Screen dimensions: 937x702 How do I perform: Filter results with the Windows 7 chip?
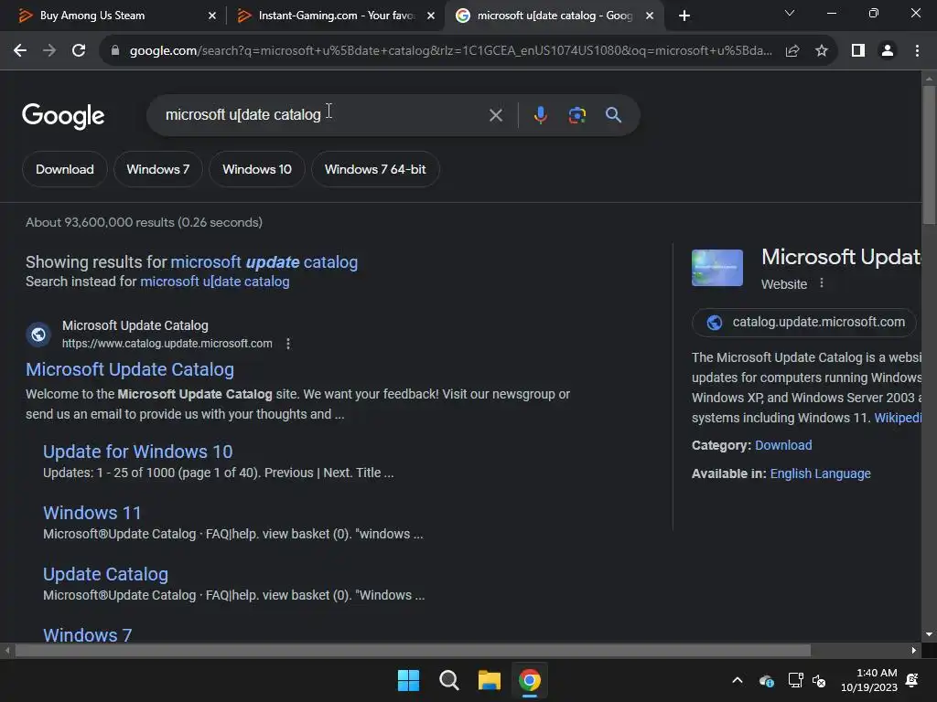157,169
